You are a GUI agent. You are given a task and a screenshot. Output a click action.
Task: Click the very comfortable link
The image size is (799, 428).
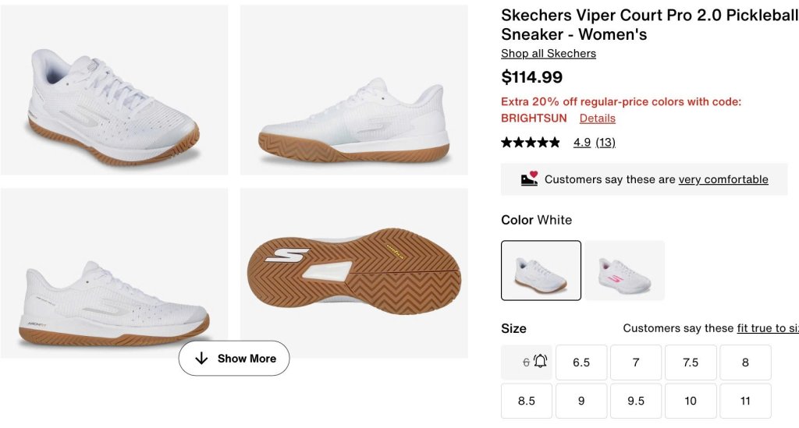[723, 179]
